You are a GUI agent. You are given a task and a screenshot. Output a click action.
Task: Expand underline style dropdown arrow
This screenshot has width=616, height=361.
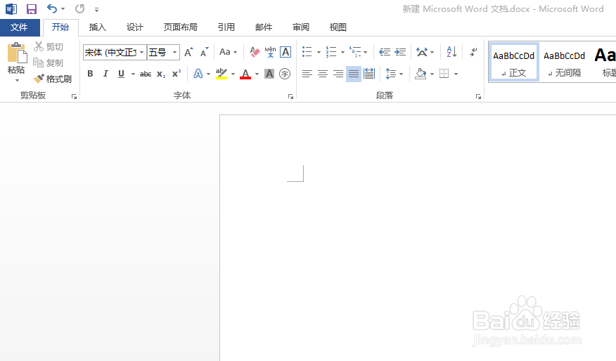click(x=133, y=74)
